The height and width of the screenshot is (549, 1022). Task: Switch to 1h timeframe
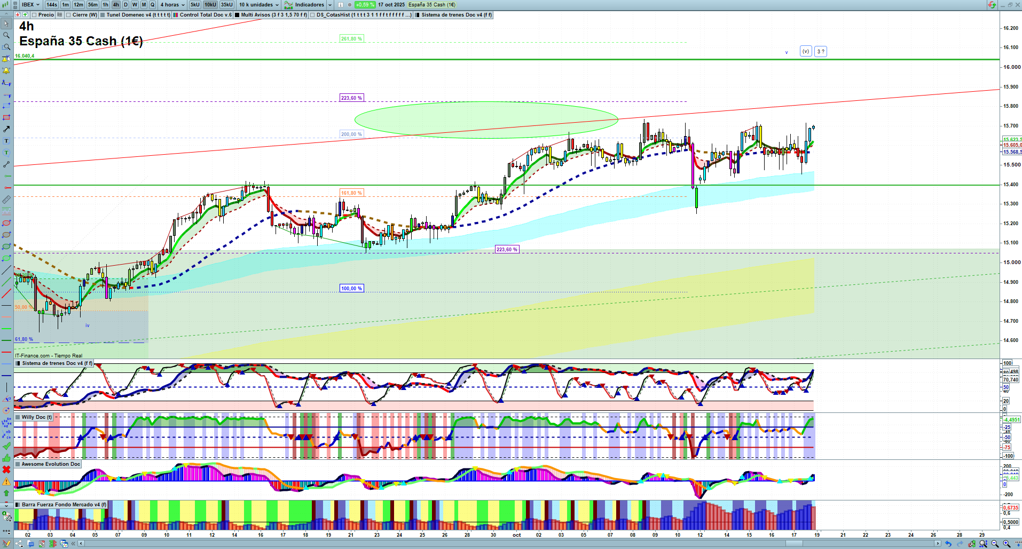tap(105, 5)
